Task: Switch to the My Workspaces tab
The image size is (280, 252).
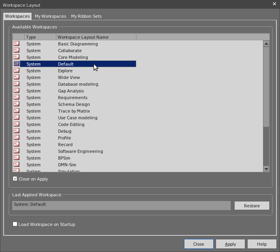Action: [50, 16]
